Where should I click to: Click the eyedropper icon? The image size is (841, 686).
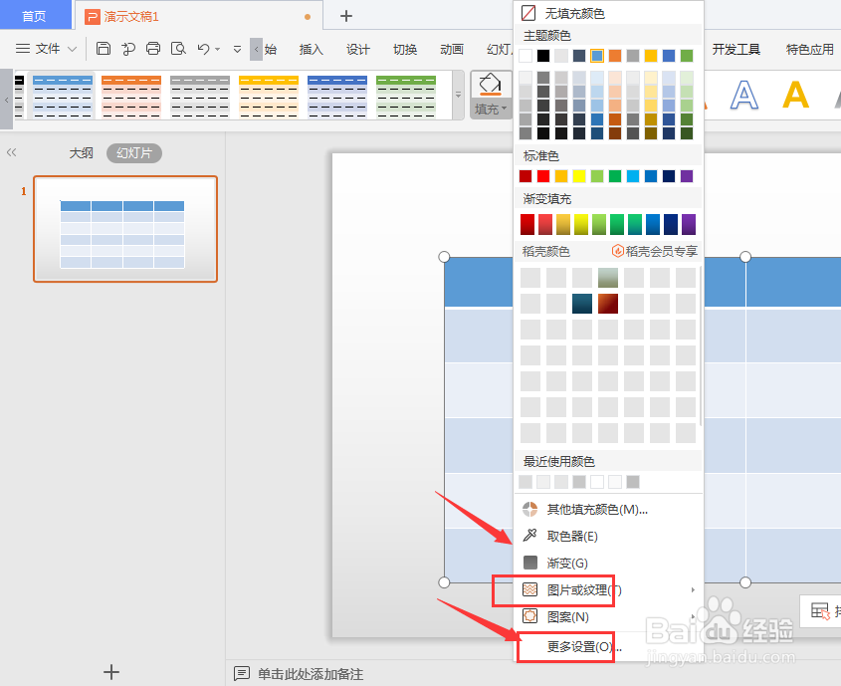(x=529, y=536)
